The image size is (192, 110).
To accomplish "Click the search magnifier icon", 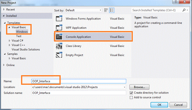I will pyautogui.click(x=184, y=10).
